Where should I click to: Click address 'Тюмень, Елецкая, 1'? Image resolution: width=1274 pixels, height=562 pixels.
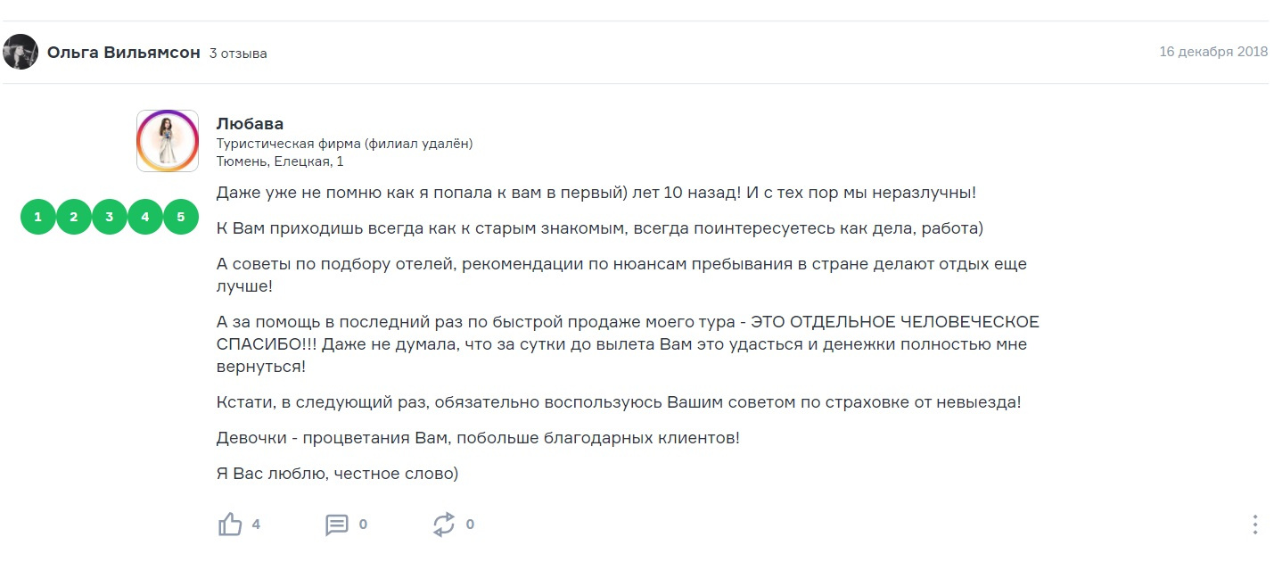click(280, 161)
